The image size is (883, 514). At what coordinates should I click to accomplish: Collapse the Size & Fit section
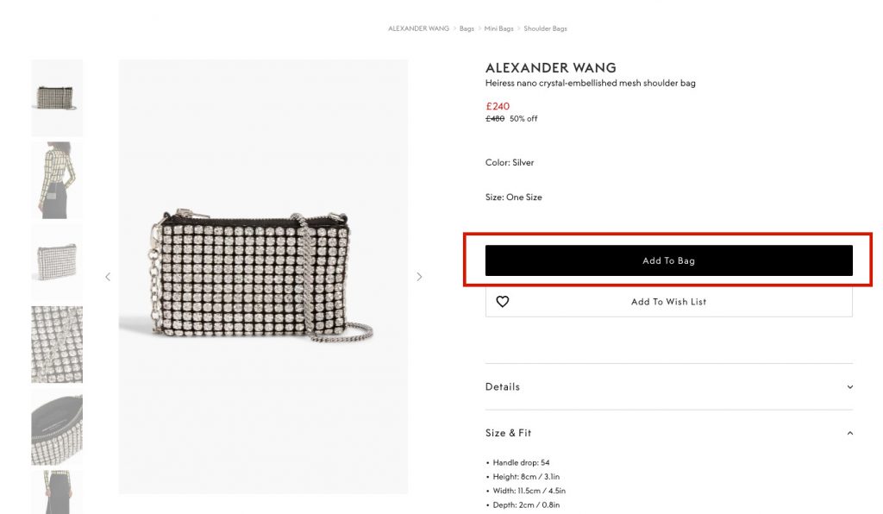click(x=849, y=433)
